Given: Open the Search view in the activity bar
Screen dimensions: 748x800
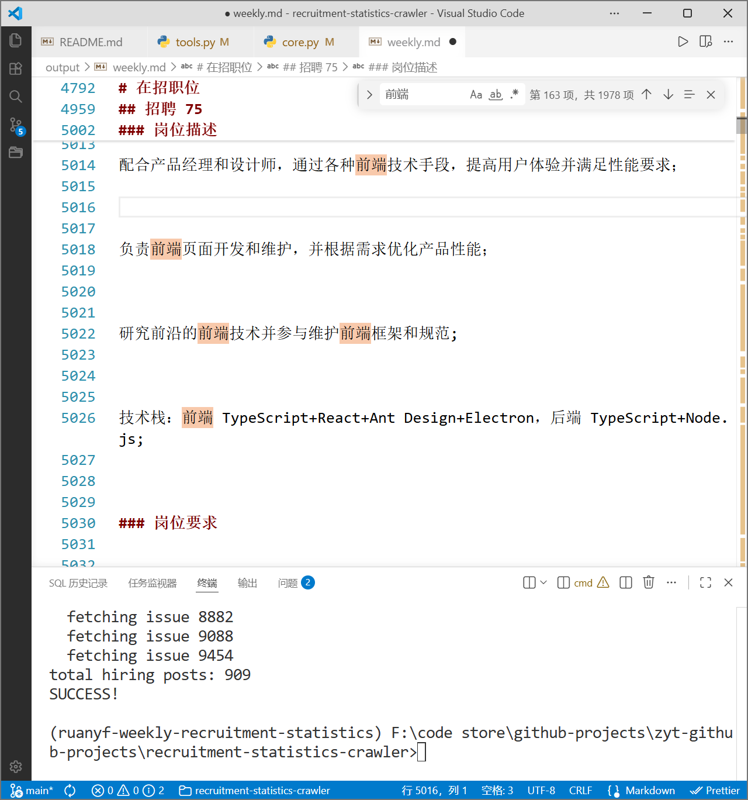Looking at the screenshot, I should pos(16,96).
